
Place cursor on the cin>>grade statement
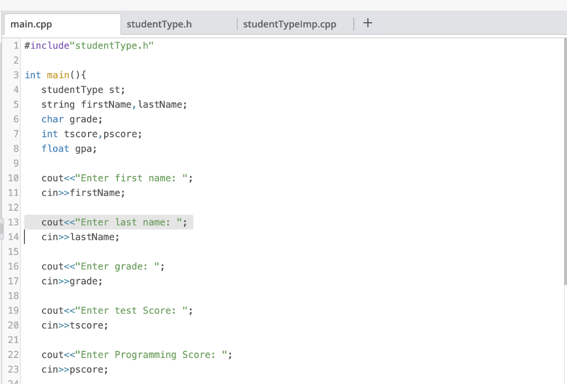tap(72, 281)
